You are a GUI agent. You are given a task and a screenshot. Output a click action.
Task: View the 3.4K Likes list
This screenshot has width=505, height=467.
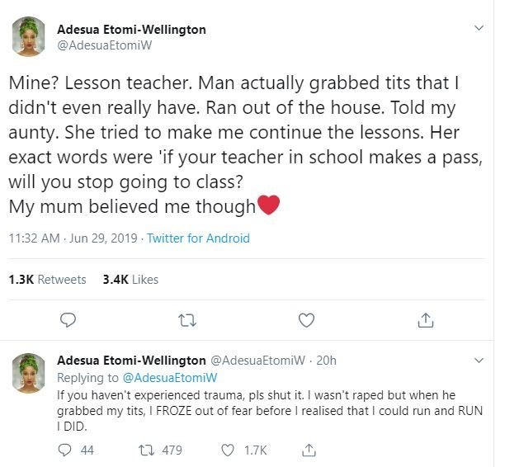[x=130, y=280]
